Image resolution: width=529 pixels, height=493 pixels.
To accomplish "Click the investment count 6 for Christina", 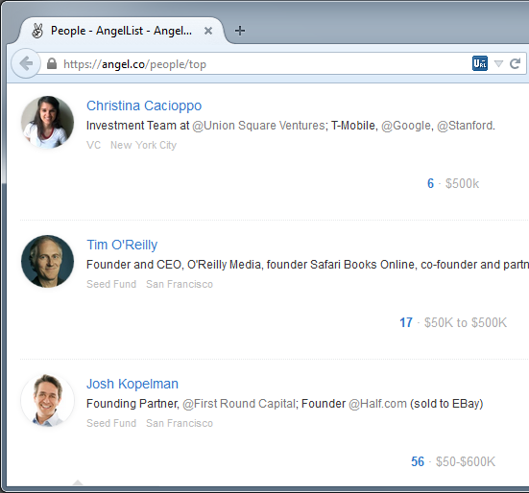I will click(x=430, y=183).
